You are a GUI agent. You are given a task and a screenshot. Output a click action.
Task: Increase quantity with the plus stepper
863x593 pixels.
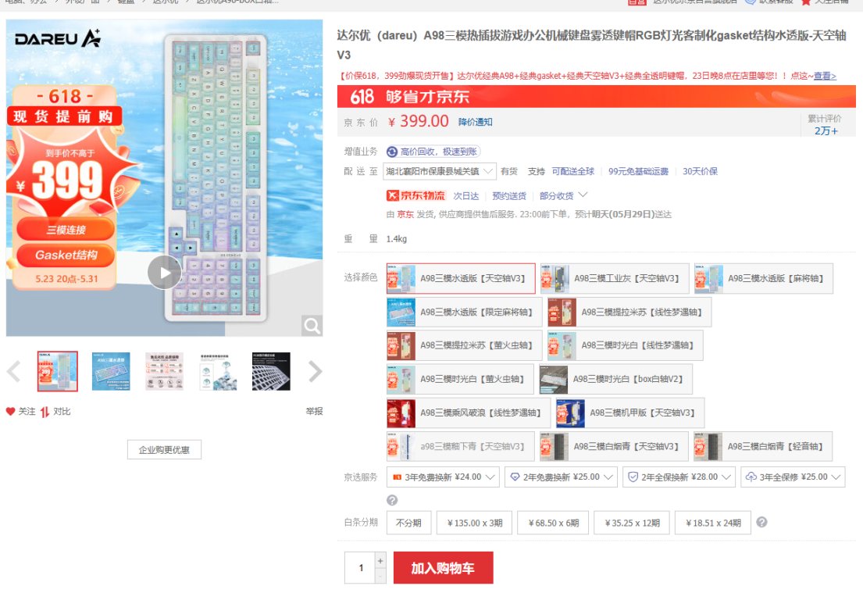(380, 560)
